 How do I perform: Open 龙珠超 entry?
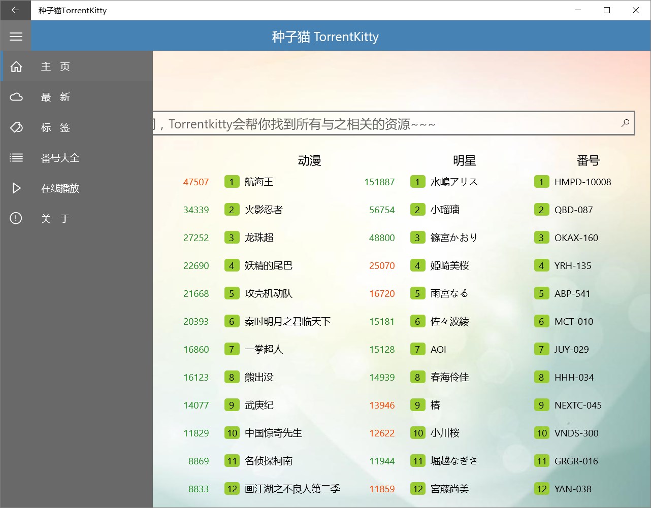pyautogui.click(x=259, y=238)
